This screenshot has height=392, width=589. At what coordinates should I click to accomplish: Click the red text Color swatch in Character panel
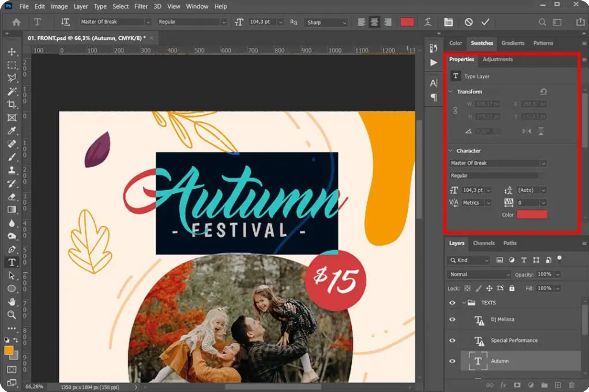531,215
